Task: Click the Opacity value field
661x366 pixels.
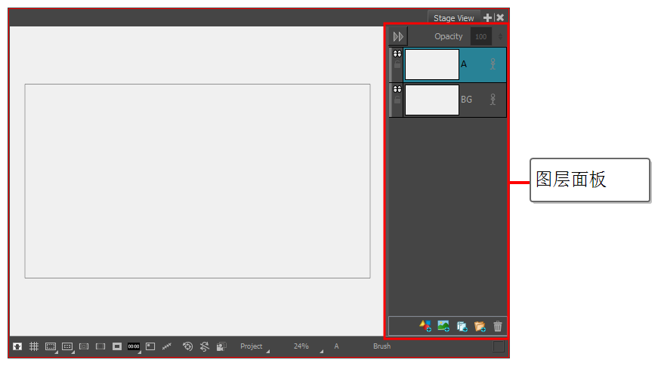Action: (x=480, y=36)
